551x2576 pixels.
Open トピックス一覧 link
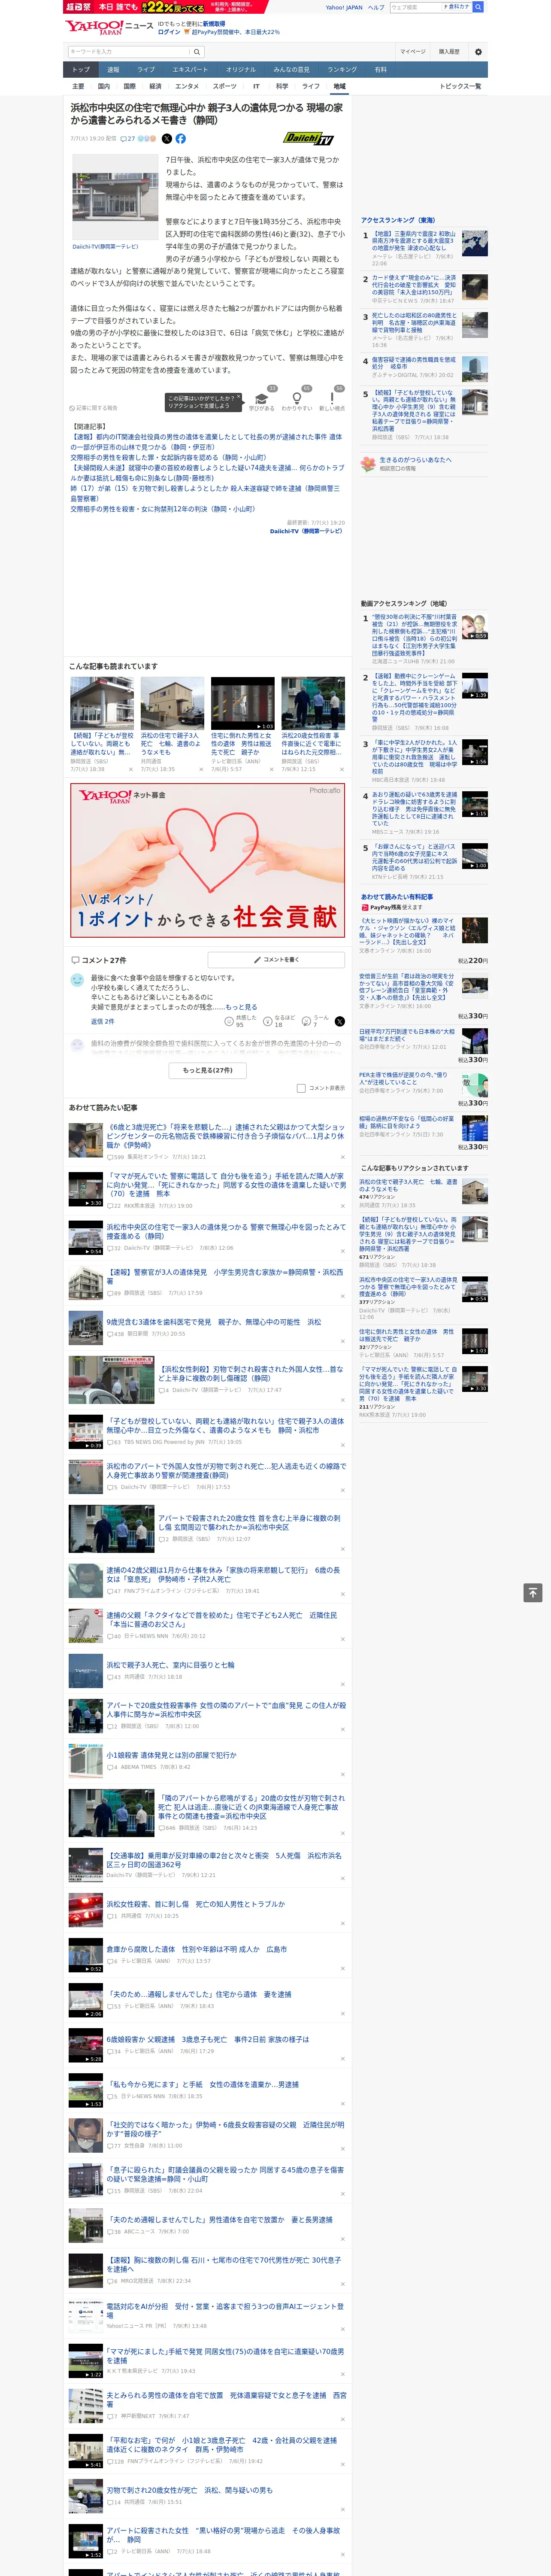[x=460, y=86]
